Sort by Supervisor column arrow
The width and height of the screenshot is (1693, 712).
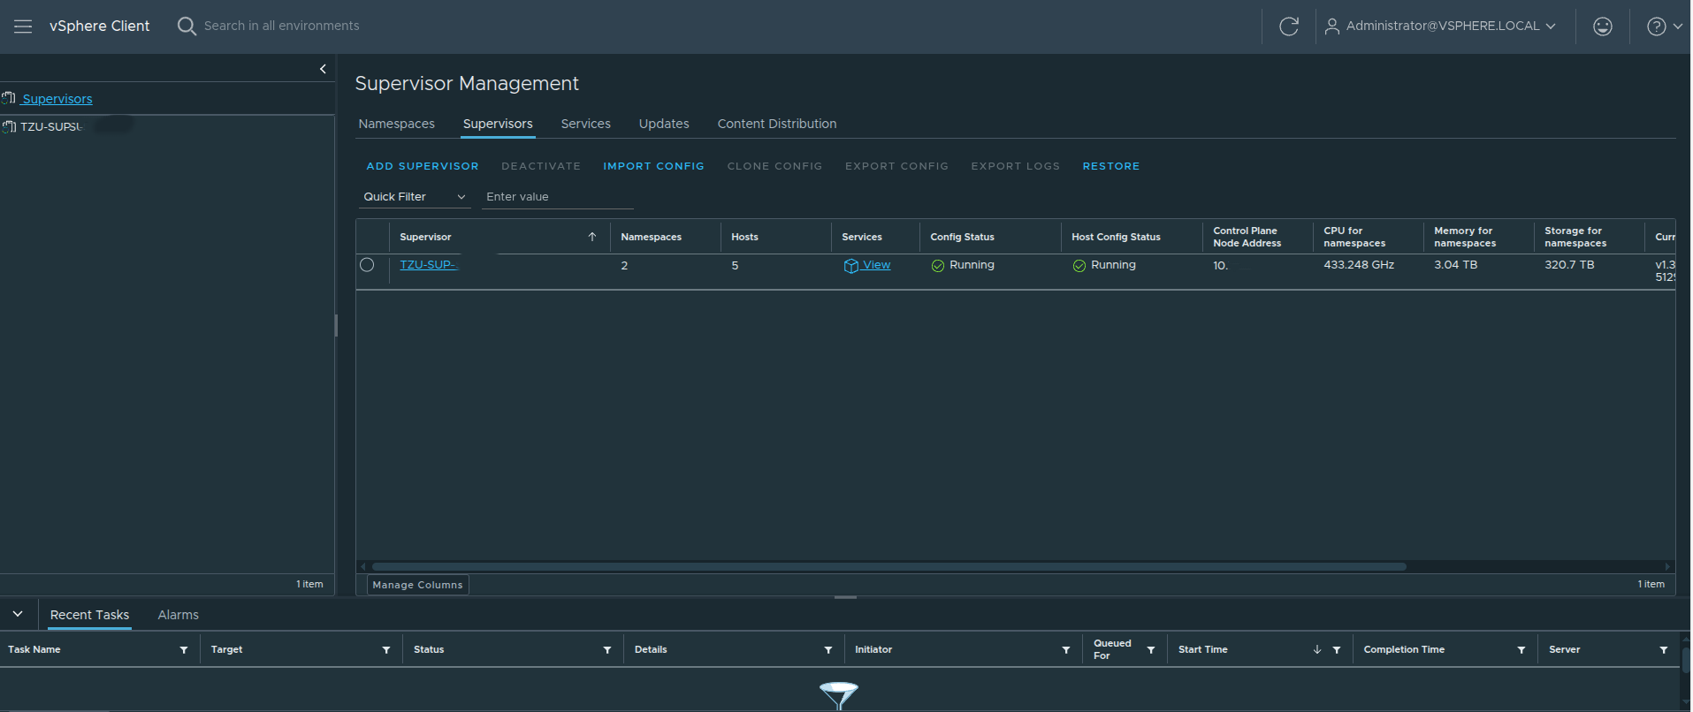pos(592,237)
